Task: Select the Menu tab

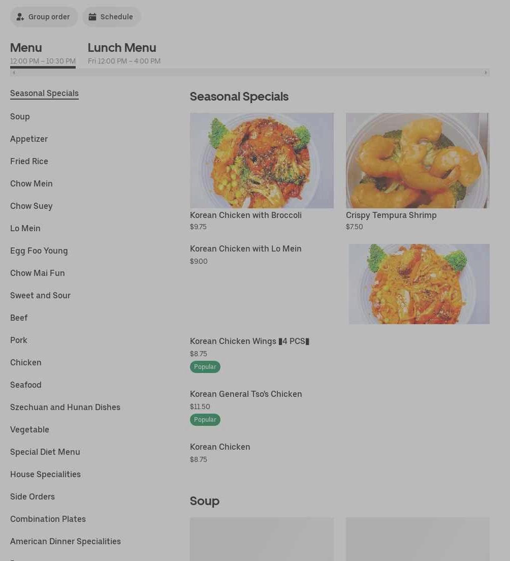Action: 43,54
